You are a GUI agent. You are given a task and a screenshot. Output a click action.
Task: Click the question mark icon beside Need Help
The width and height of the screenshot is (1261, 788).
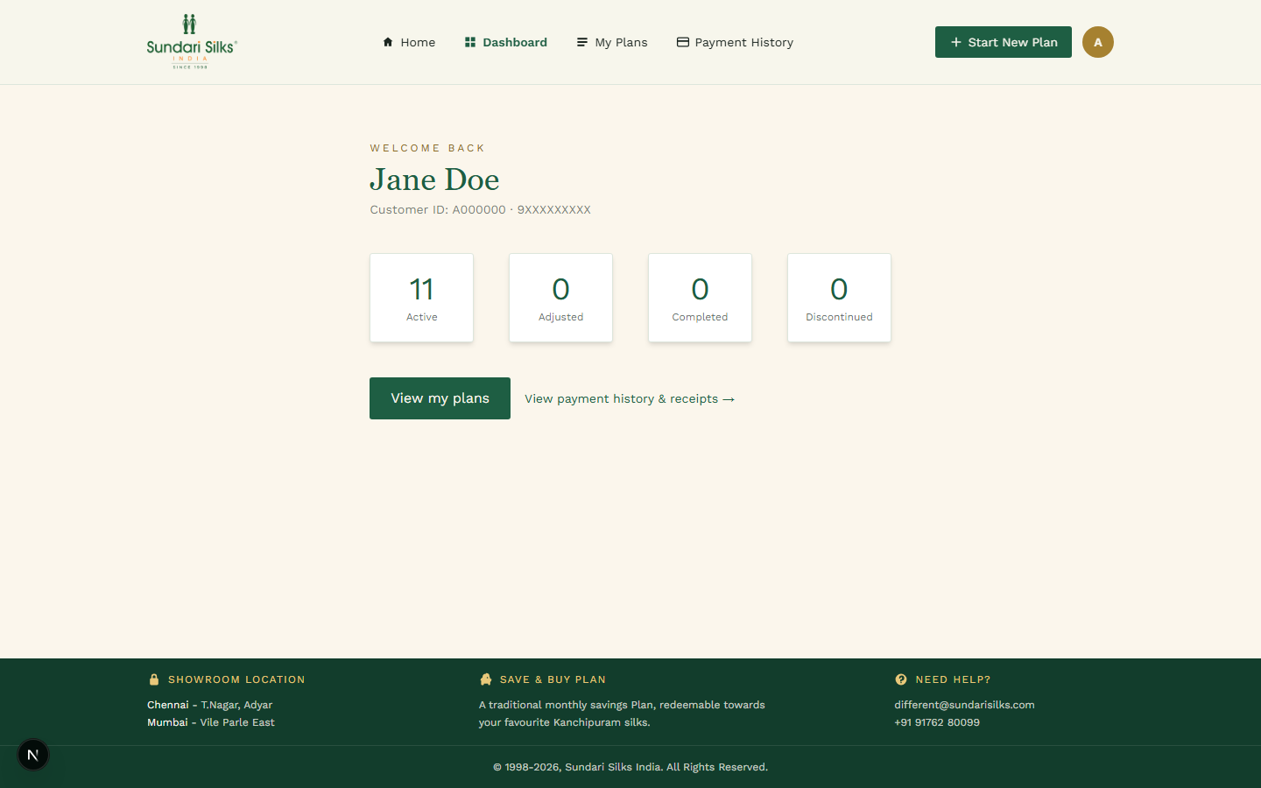pos(901,679)
